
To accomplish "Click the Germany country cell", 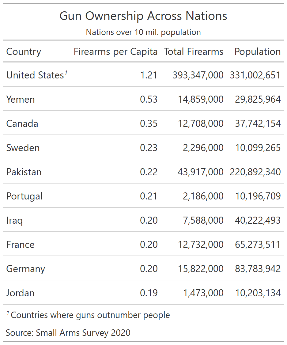I will (x=25, y=269).
